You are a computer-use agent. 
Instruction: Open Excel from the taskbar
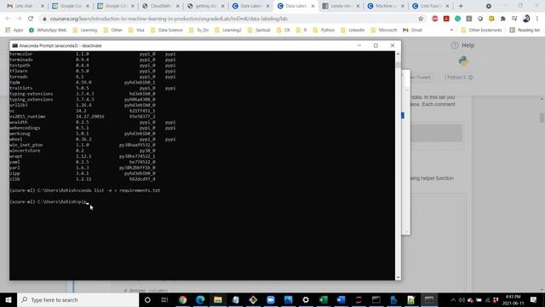324,299
